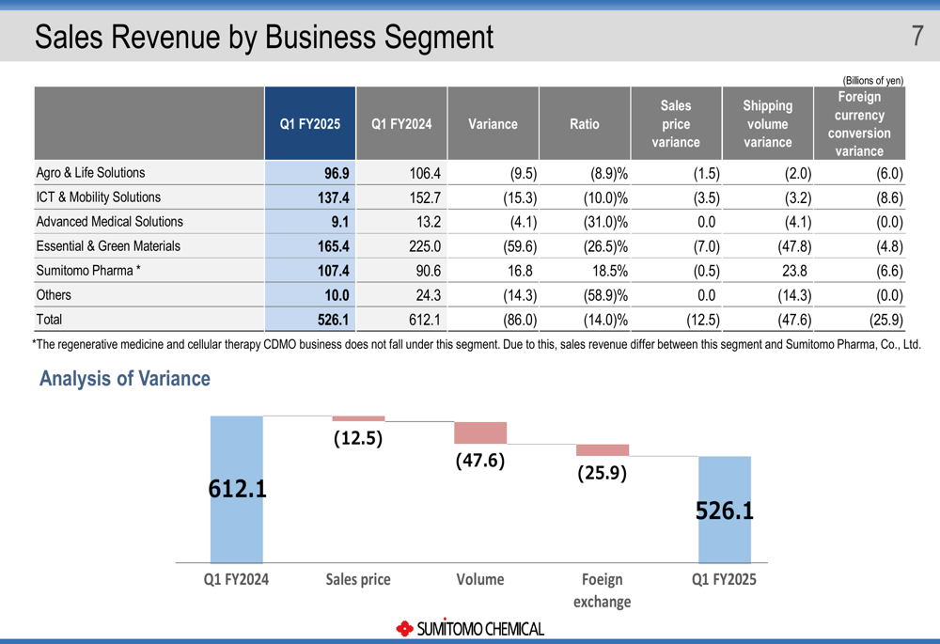Click the Sumitomo Chemical logo in the footer
Viewport: 940px width, 644px height.
[470, 628]
